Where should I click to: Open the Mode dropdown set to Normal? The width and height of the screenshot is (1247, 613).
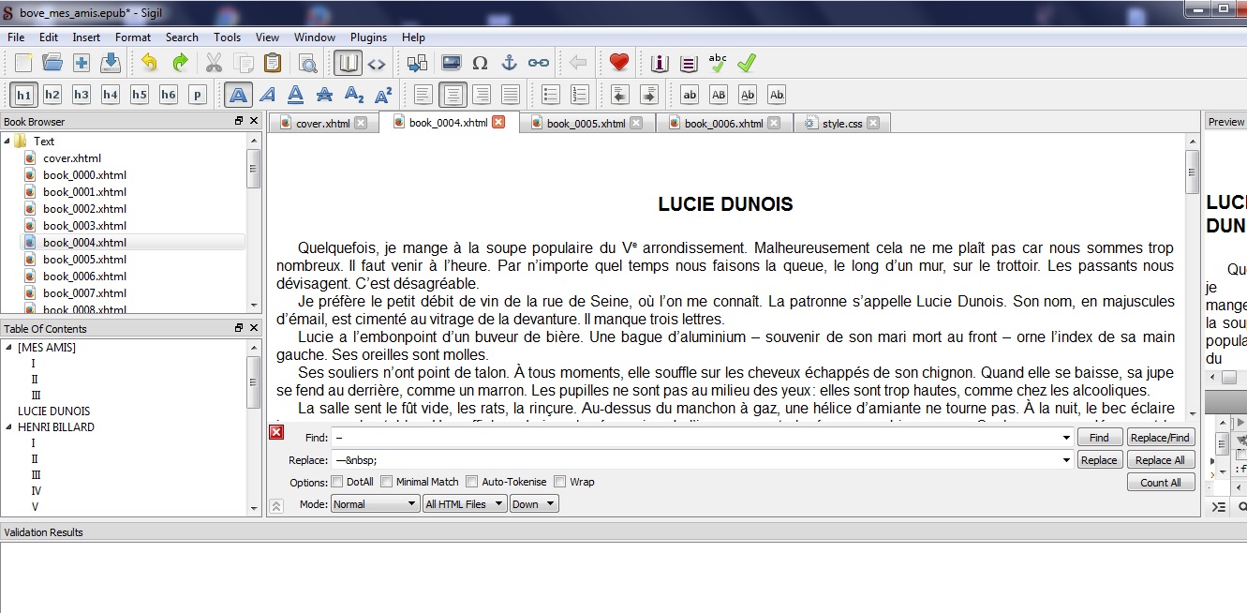tap(374, 504)
